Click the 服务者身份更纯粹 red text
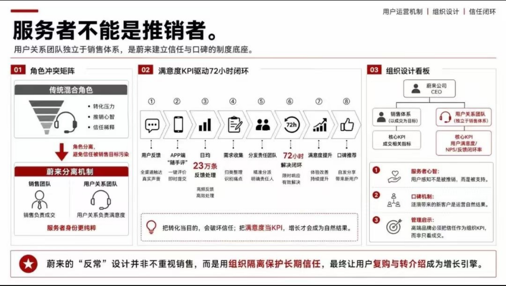 pos(71,228)
